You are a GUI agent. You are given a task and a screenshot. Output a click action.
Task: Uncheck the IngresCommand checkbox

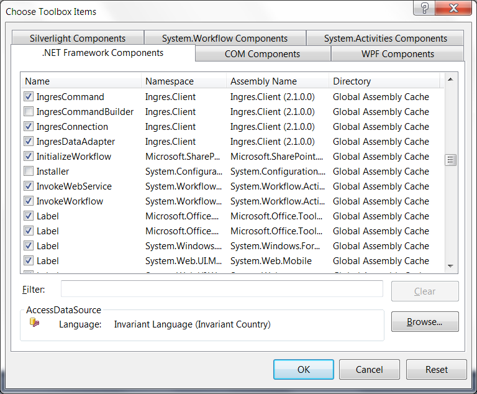pos(29,97)
